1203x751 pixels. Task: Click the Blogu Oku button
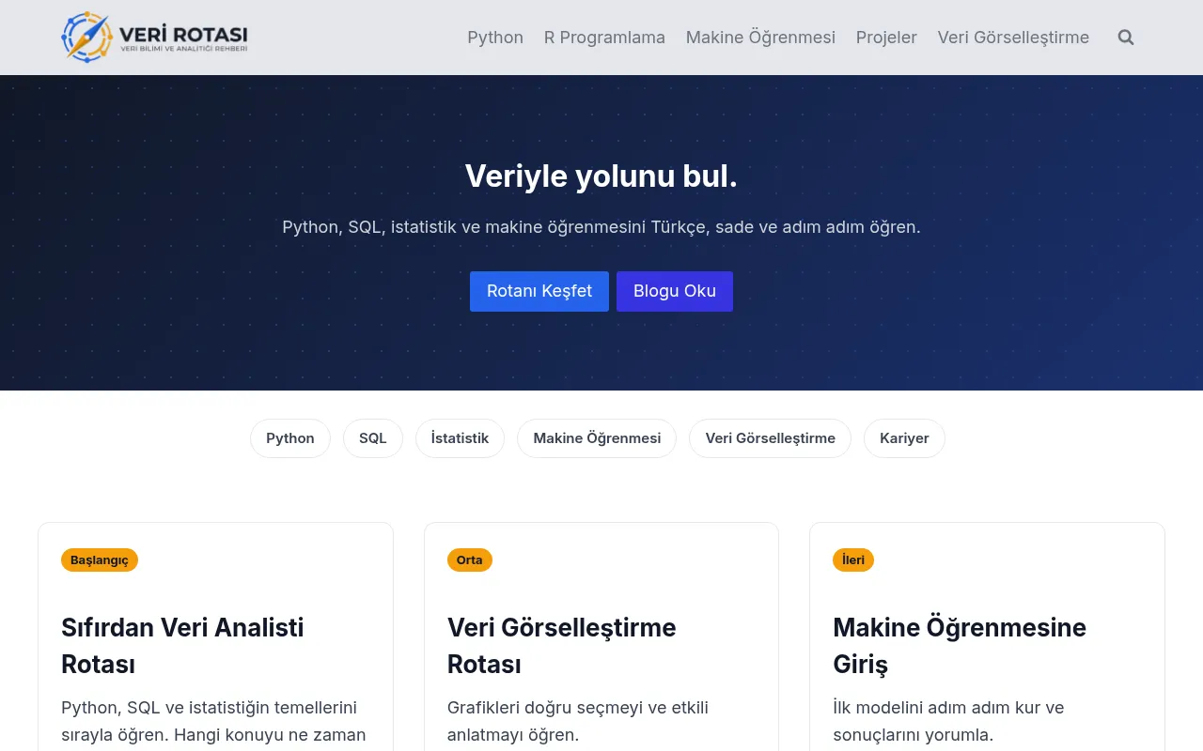(675, 291)
